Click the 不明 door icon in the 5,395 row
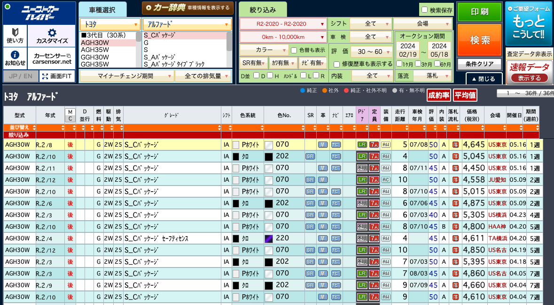Screen dimensions: 554x305 [x=362, y=262]
